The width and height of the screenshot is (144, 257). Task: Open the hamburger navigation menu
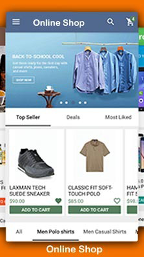point(16,22)
